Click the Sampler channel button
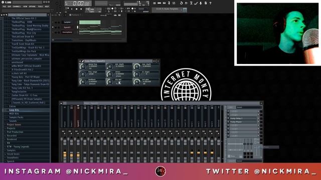Viewport: 321px width, 180px height. point(67,22)
